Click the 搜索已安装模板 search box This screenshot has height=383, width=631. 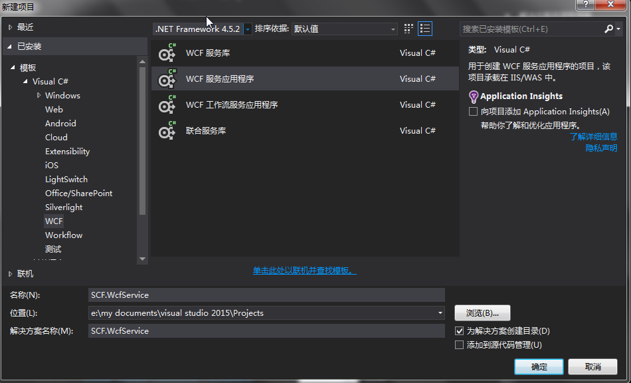coord(531,29)
